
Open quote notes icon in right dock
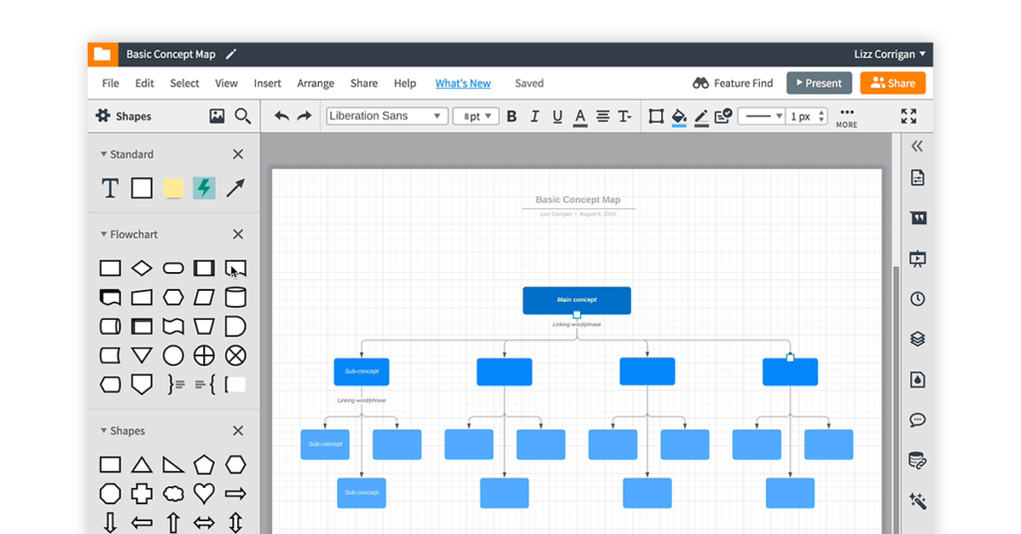918,218
